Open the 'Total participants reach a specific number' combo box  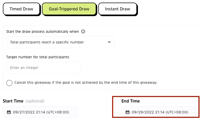60,42
